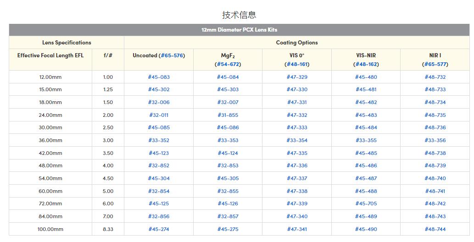Click part number #45-483

pyautogui.click(x=366, y=115)
